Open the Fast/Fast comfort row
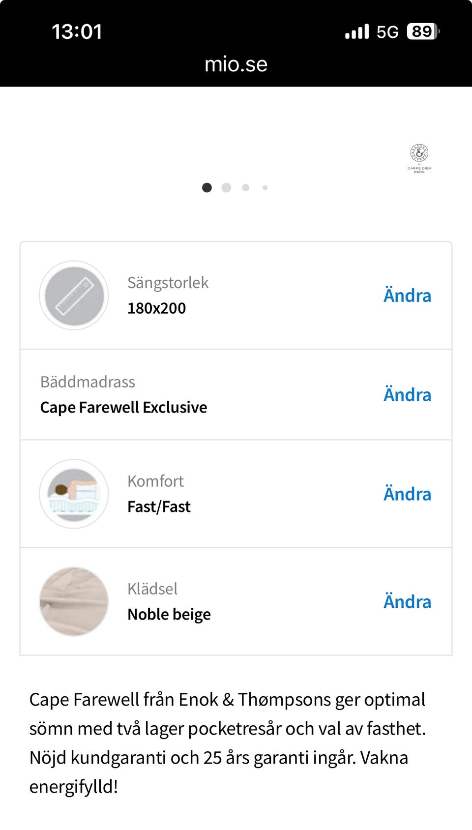Viewport: 472px width, 830px height. [159, 506]
